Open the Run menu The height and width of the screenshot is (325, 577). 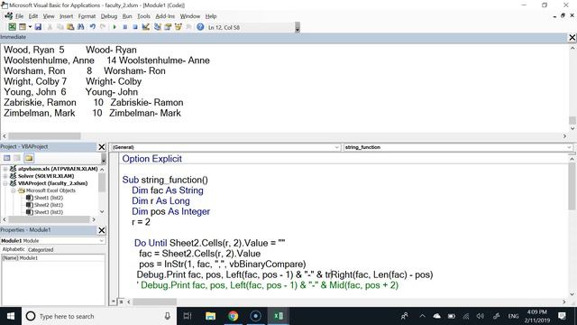coord(127,16)
